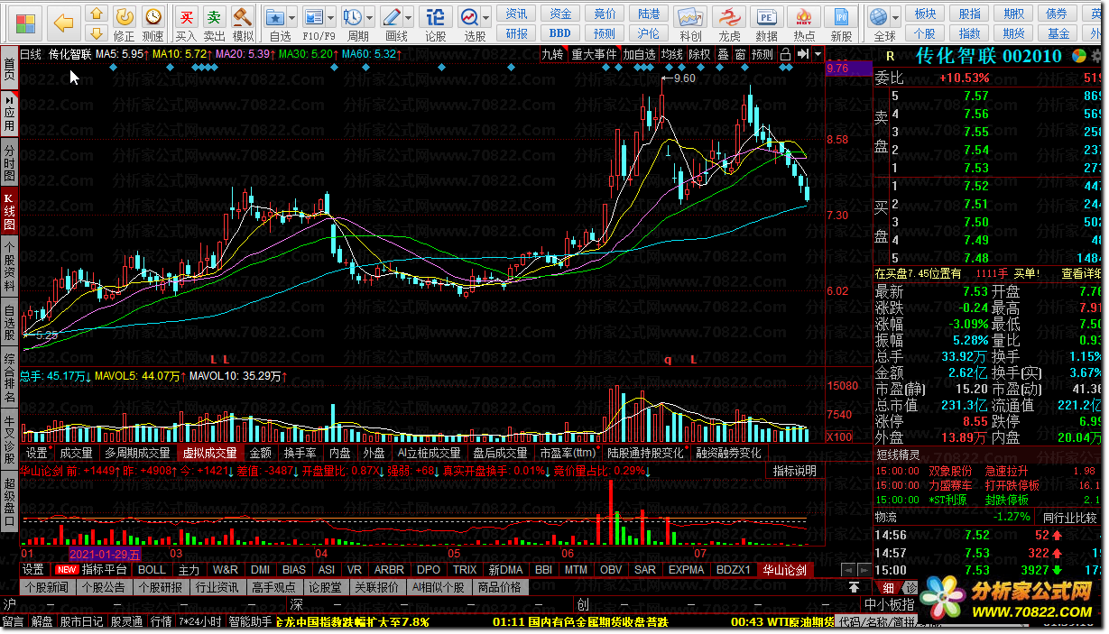Viewport: 1109px width, 634px height.
Task: Click the 板块 button
Action: click(924, 14)
